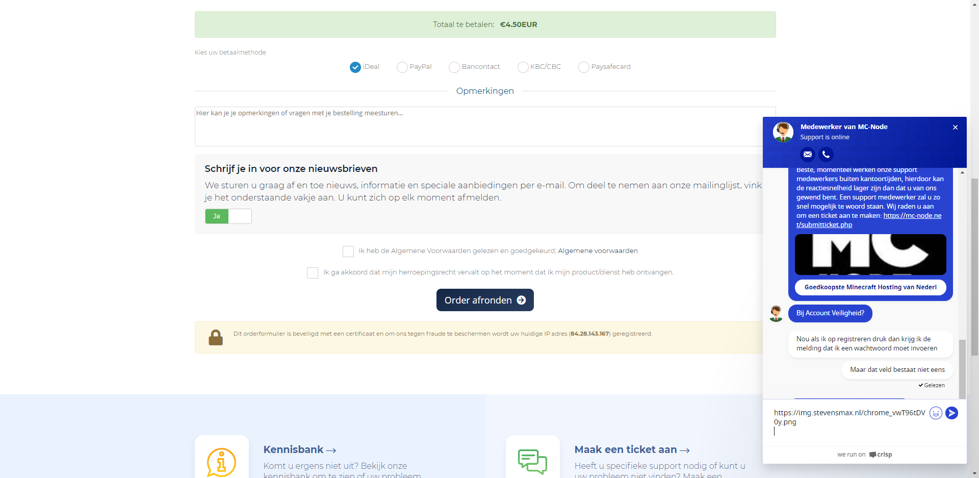The height and width of the screenshot is (478, 979).
Task: Close the MC-Node chat widget
Action: tap(956, 128)
